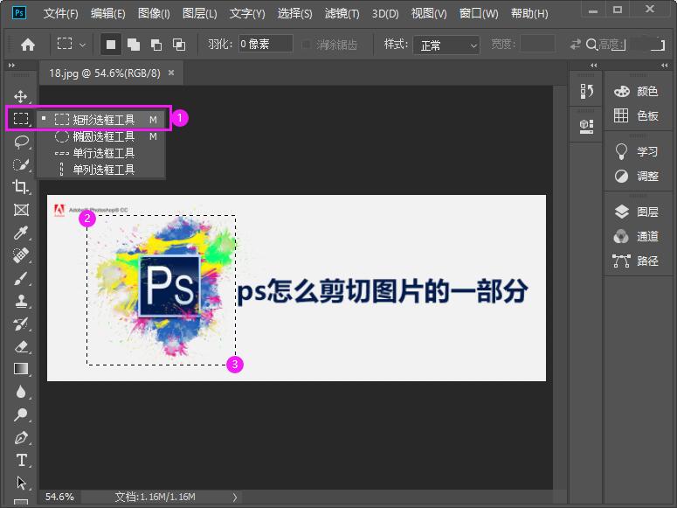Viewport: 677px width, 508px height.
Task: Open the marquee tool preset dropdown arrow
Action: (x=82, y=45)
